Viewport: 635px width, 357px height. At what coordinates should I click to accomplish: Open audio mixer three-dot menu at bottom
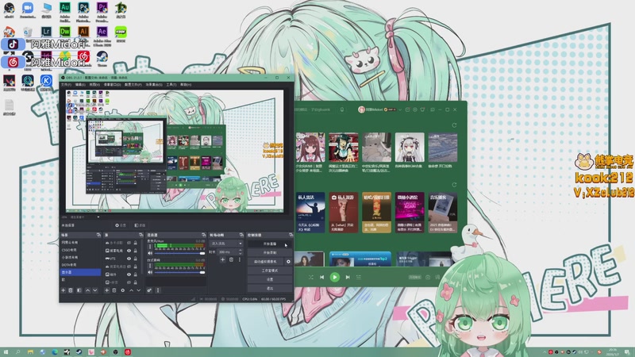tap(158, 290)
